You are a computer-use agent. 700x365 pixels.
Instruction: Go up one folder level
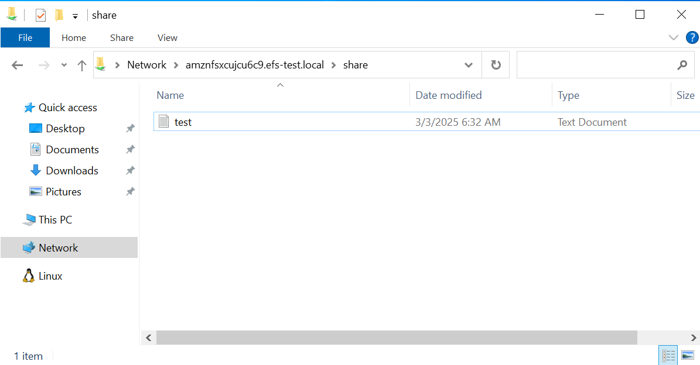81,65
